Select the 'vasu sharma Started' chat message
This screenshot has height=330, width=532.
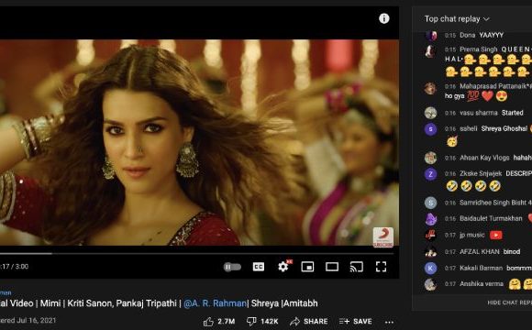[x=479, y=113]
